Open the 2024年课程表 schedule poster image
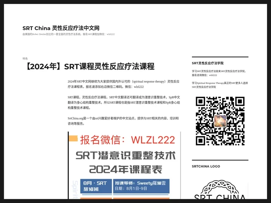 124,165
